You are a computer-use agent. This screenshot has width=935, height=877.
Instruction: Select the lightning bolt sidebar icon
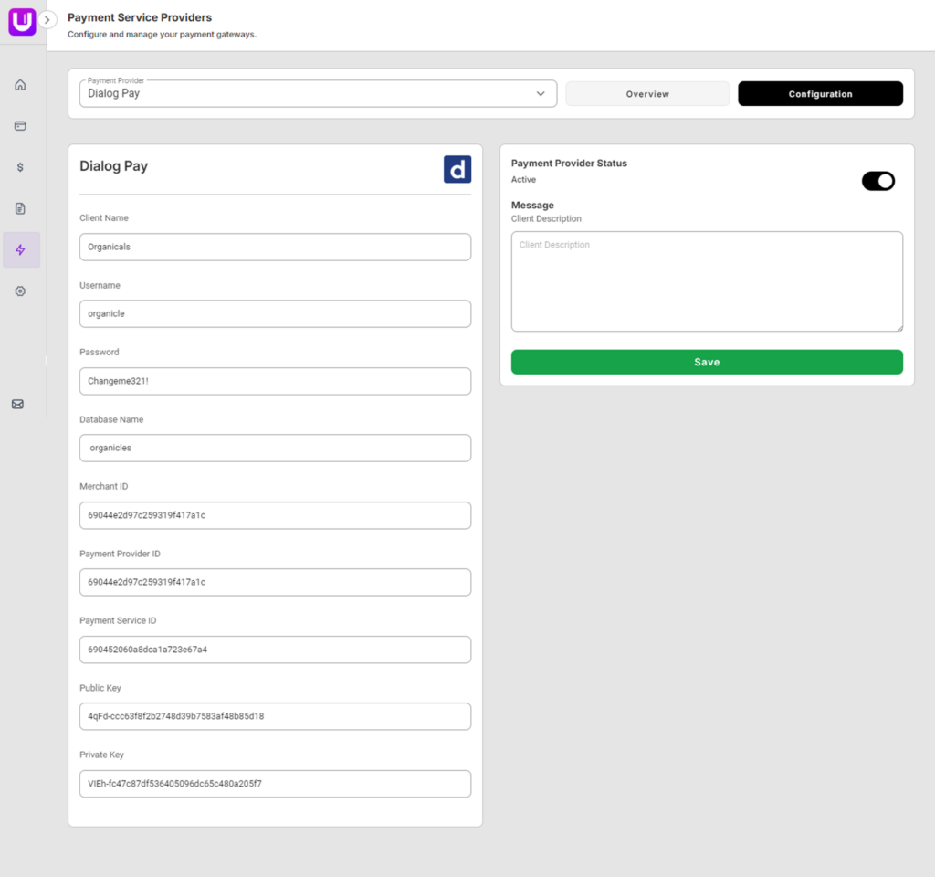point(20,249)
